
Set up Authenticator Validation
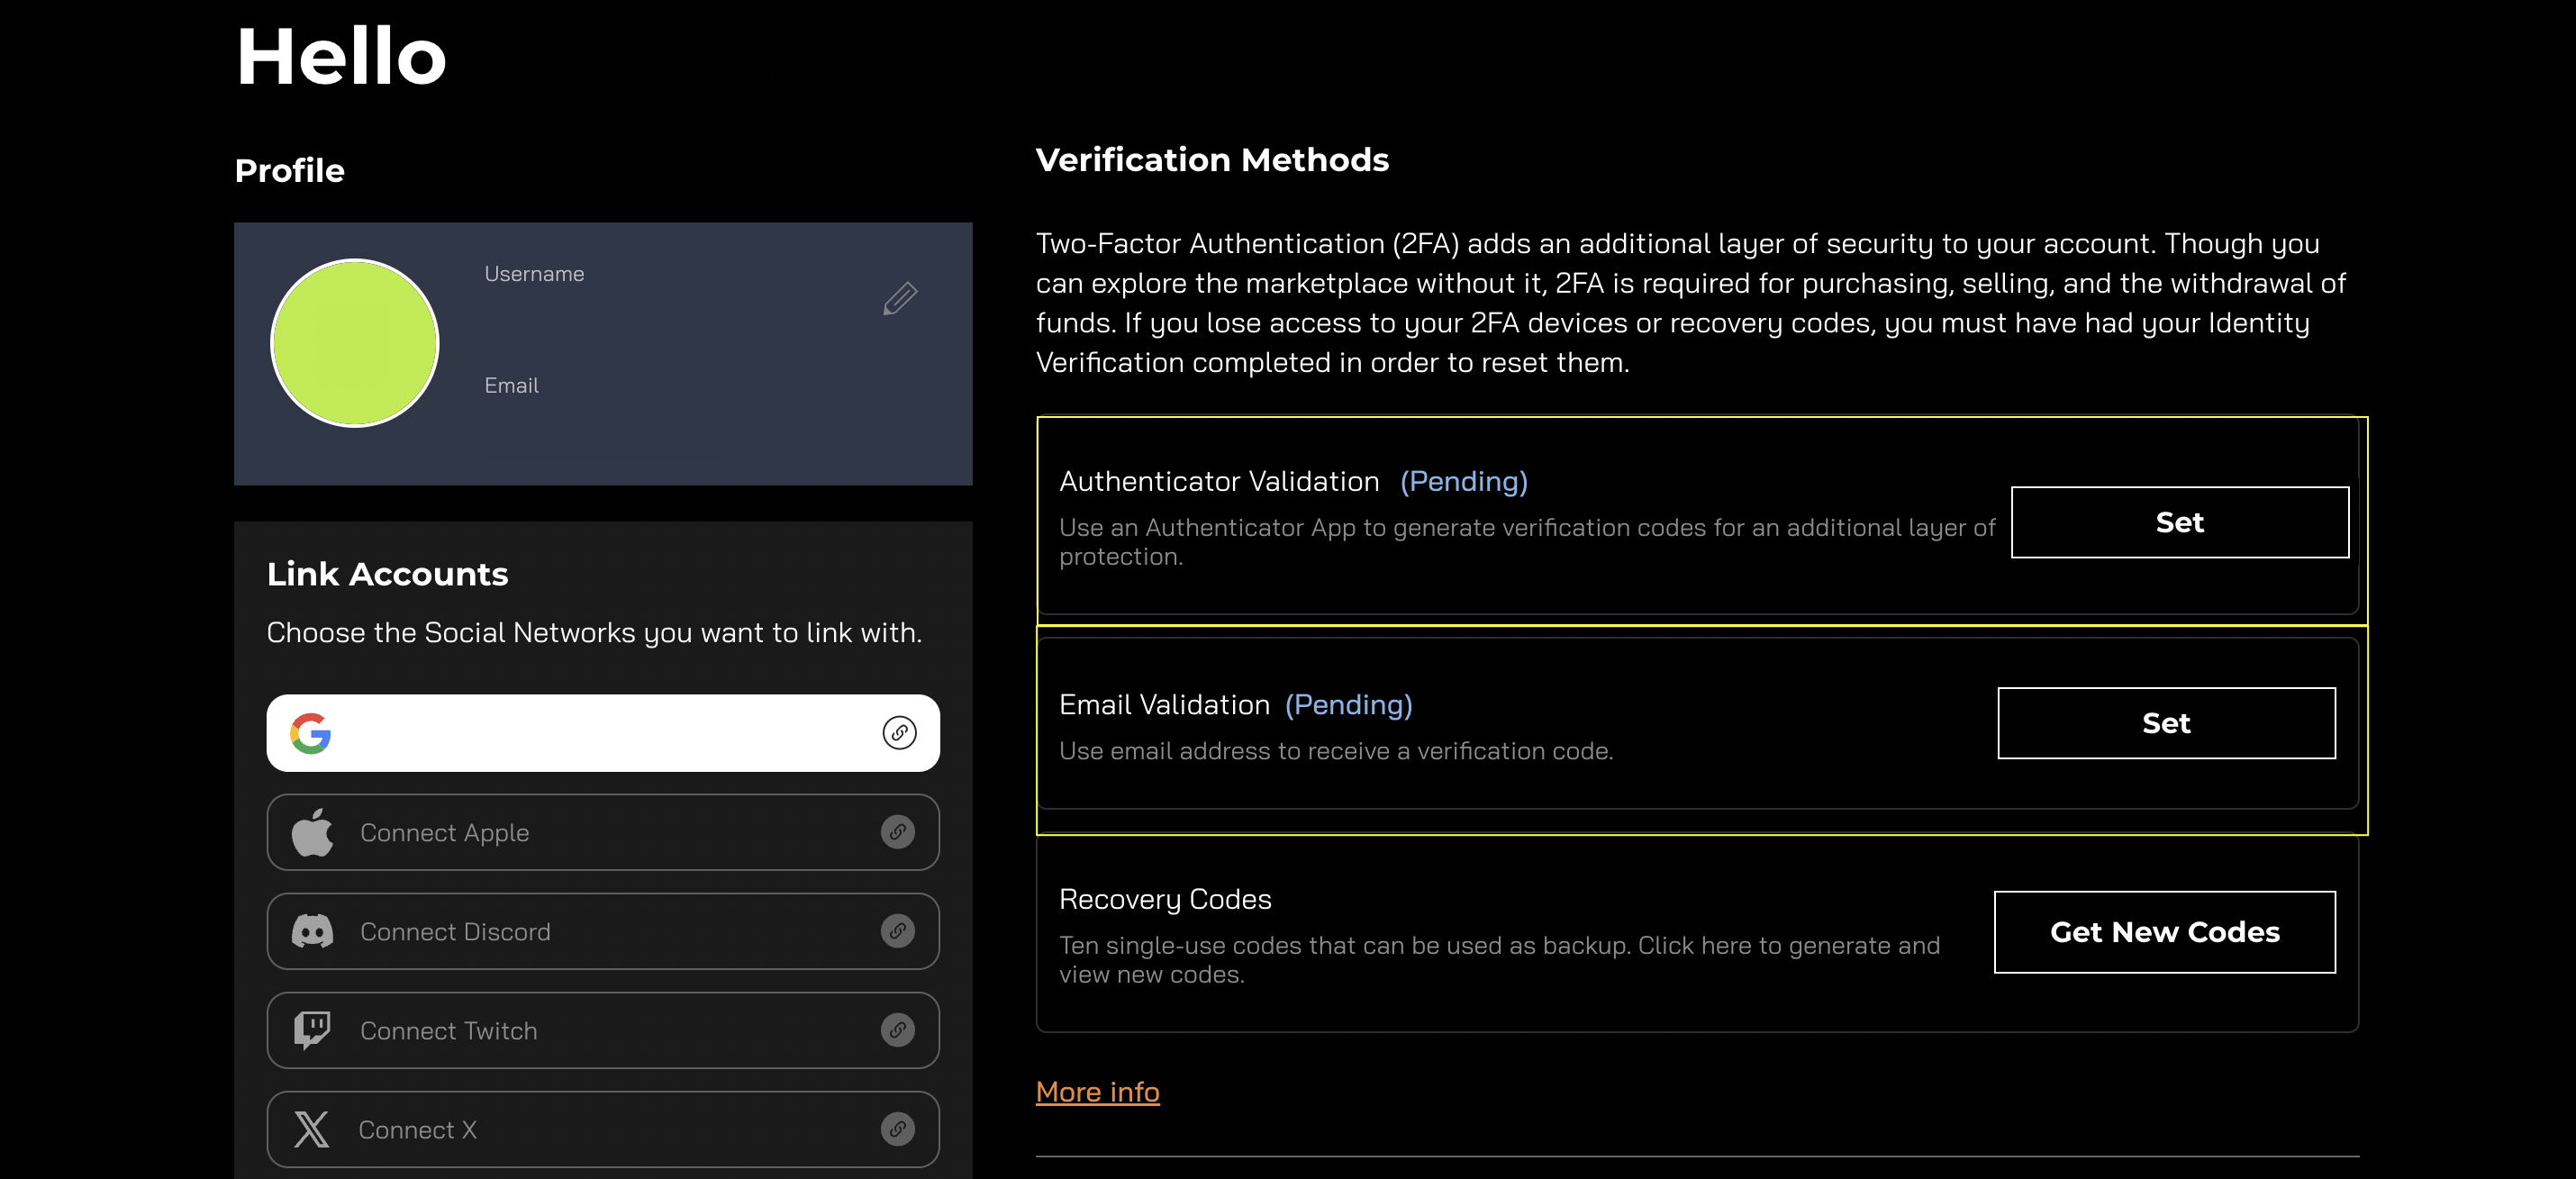point(2179,521)
